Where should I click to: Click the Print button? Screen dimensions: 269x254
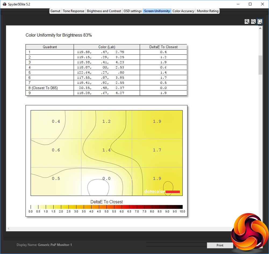(x=220, y=245)
